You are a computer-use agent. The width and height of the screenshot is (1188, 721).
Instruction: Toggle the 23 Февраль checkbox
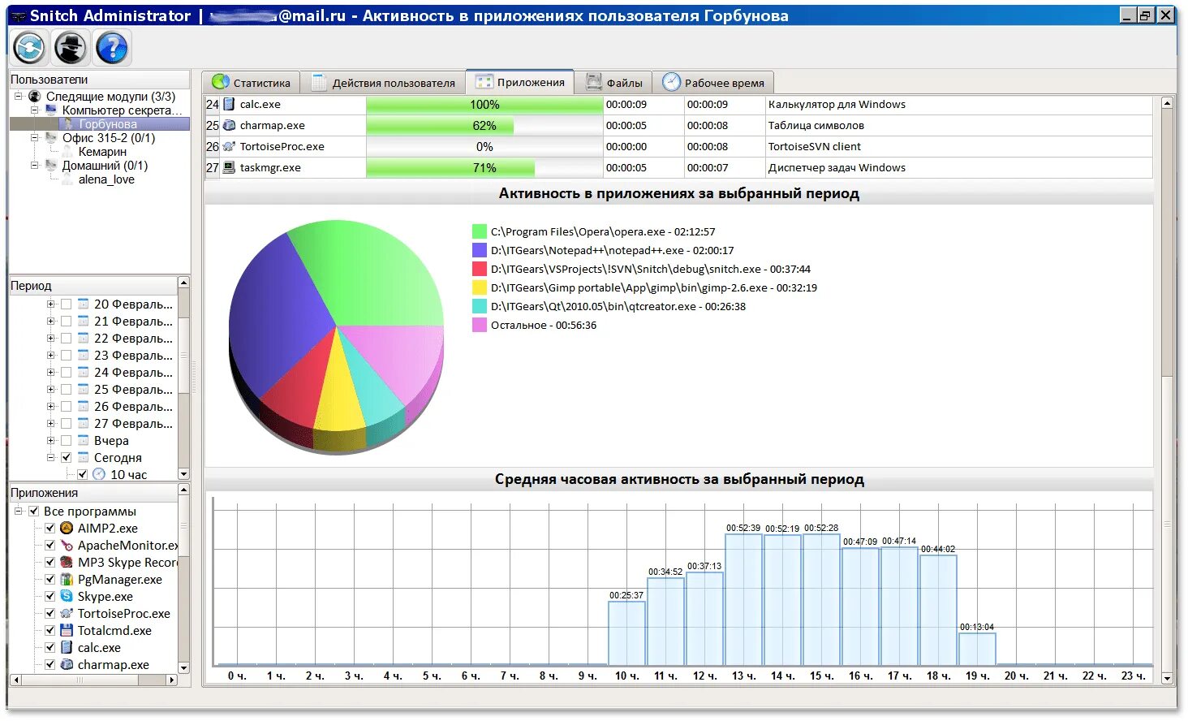pos(66,355)
